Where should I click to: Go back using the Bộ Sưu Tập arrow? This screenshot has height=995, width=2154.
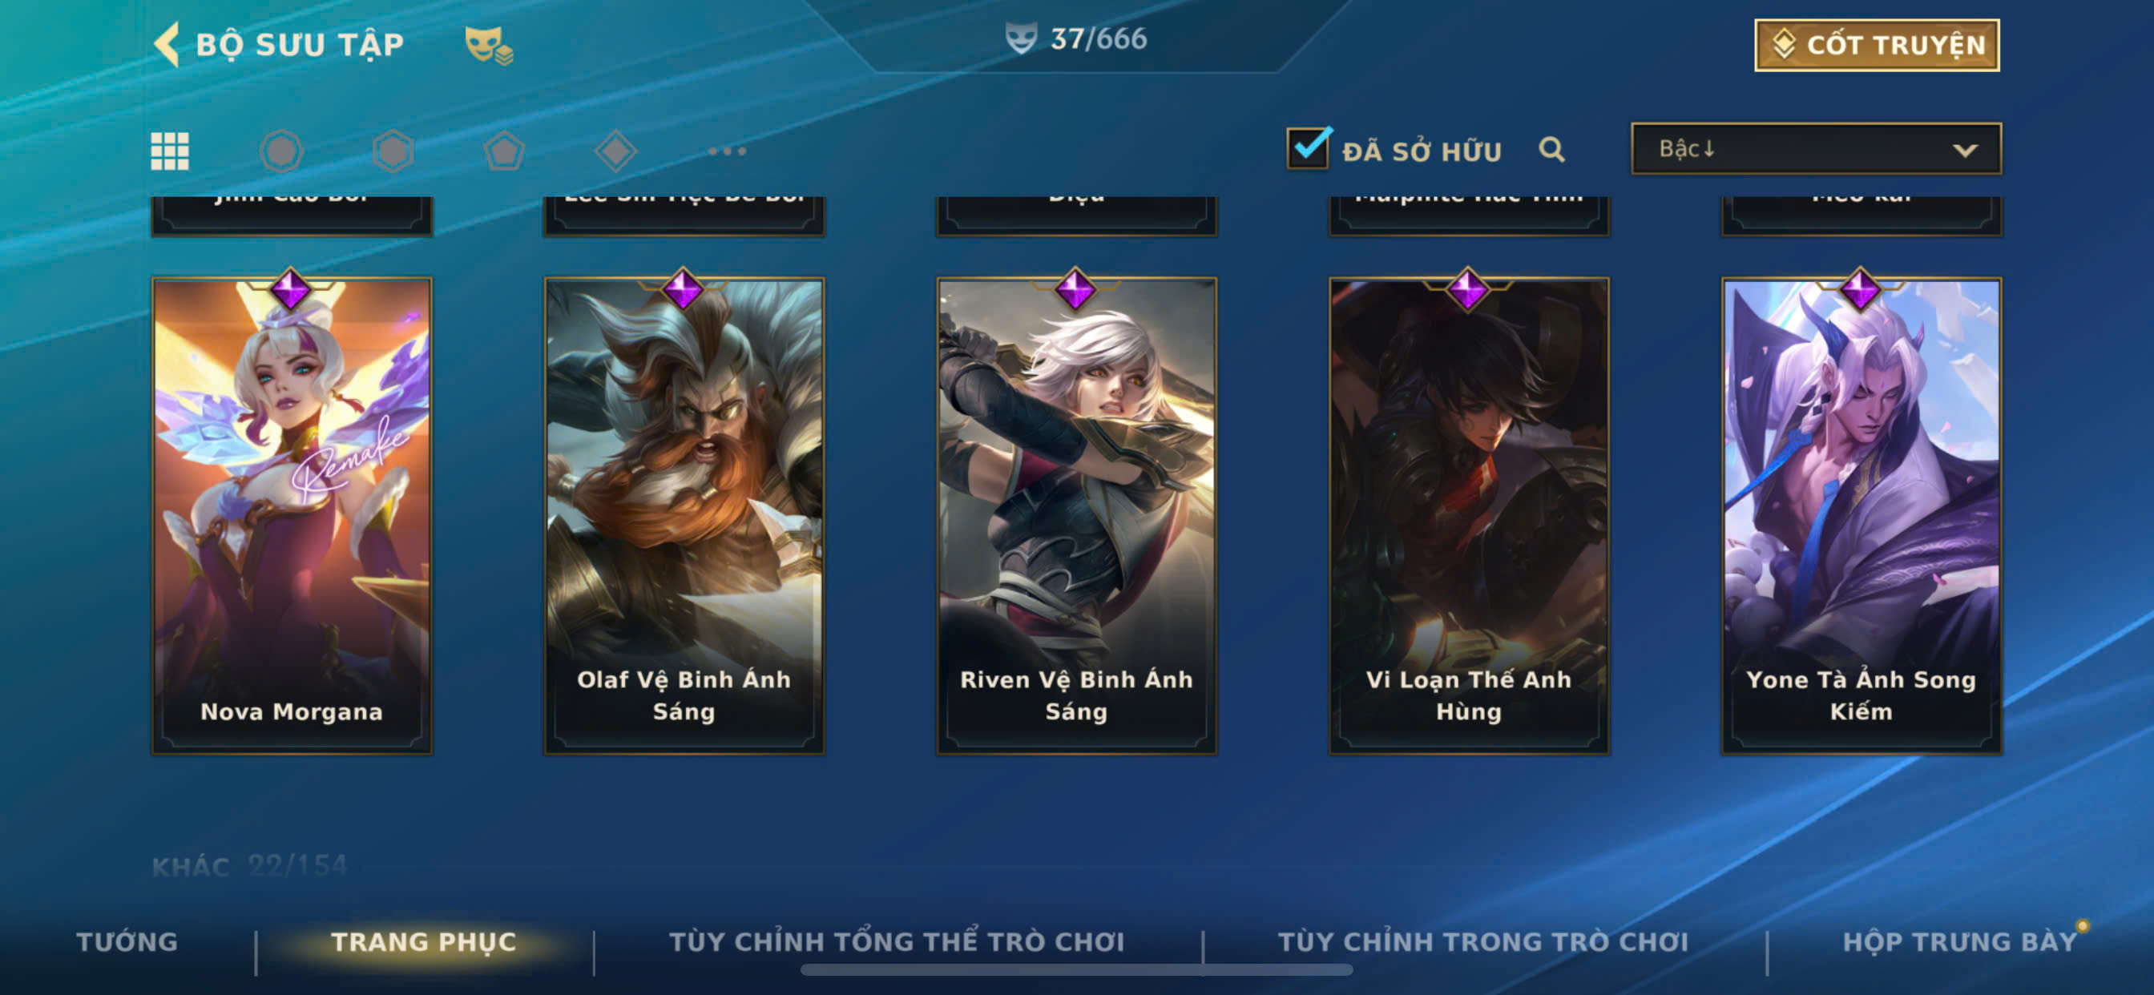(167, 43)
